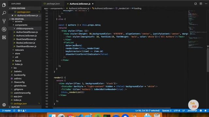209x117 pixels.
Task: Collapse the components folder
Action: click(21, 25)
